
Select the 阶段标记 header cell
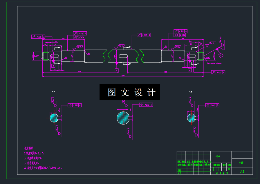point(216,165)
